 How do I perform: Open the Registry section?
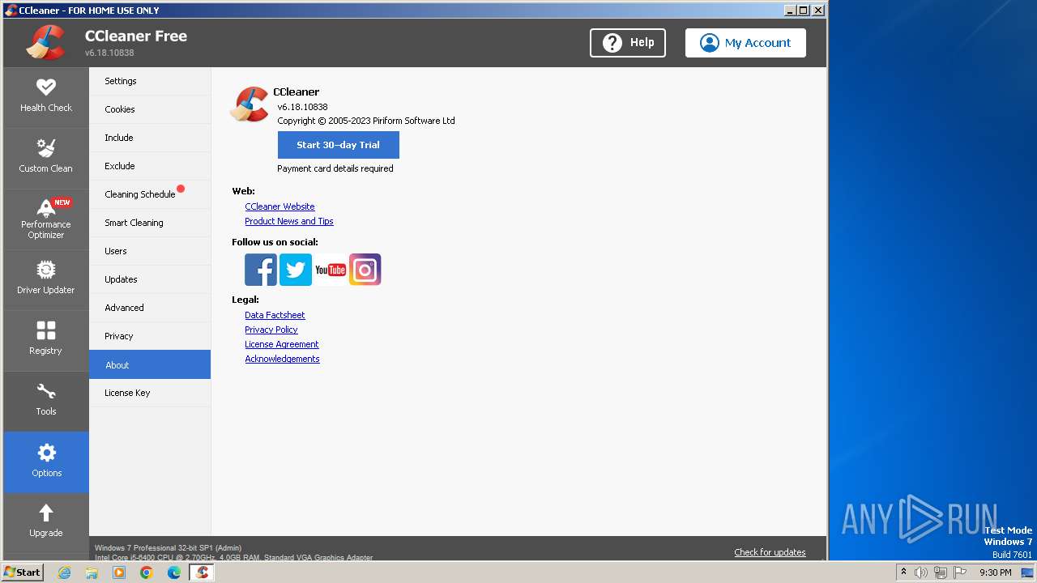46,340
